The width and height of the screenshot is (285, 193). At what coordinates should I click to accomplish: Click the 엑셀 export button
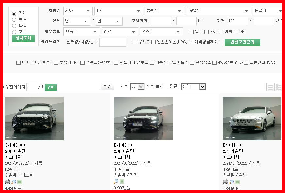click(108, 86)
